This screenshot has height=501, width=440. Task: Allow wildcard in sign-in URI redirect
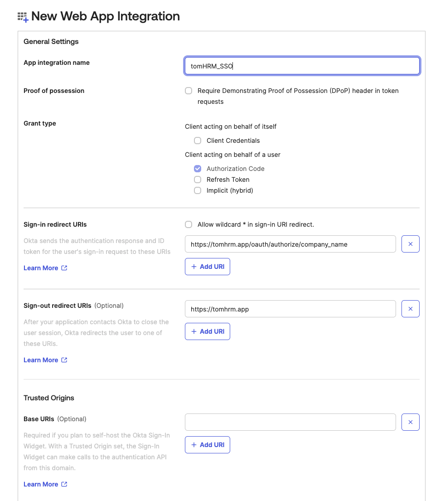pyautogui.click(x=189, y=224)
